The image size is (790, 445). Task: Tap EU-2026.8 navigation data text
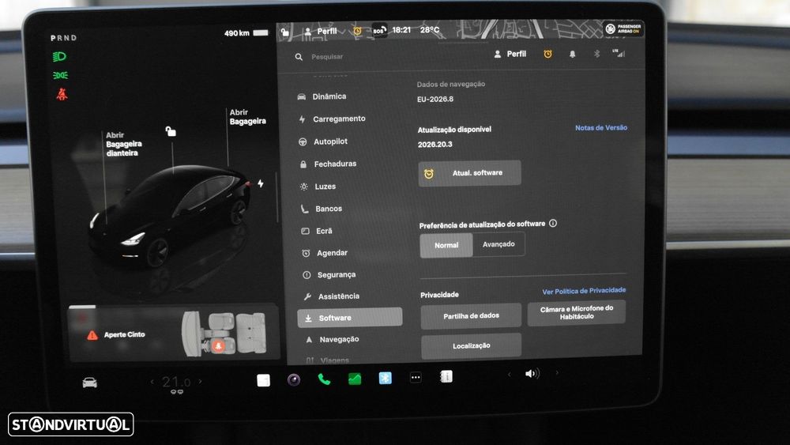[435, 100]
